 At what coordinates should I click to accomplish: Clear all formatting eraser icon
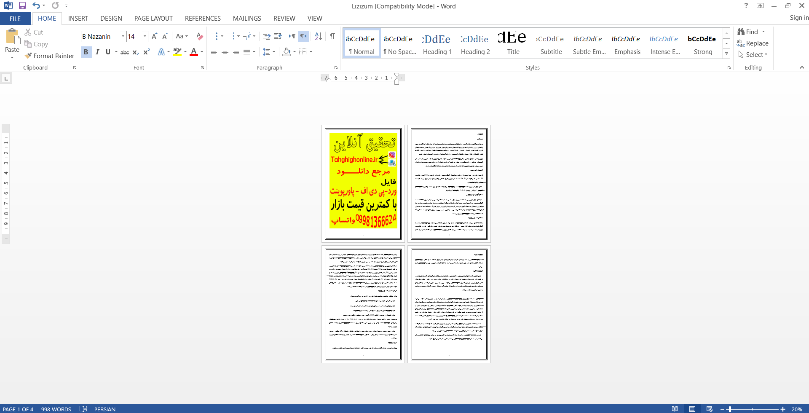click(200, 36)
